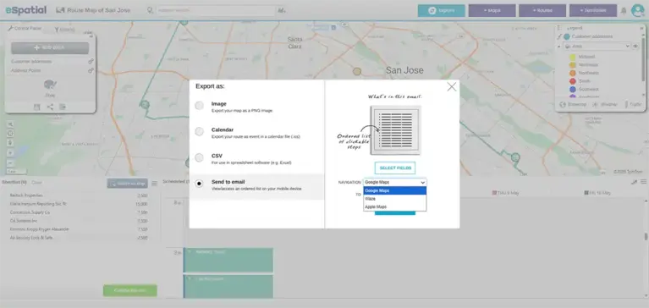The height and width of the screenshot is (308, 649).
Task: Click the link icon for Address Points
Action: pos(91,71)
